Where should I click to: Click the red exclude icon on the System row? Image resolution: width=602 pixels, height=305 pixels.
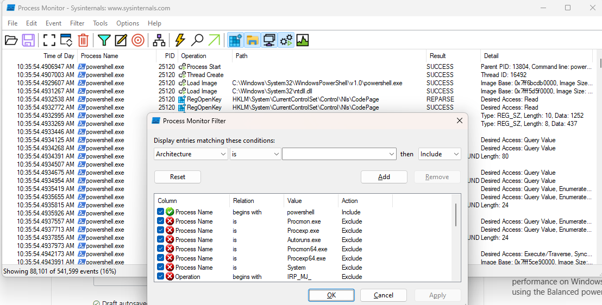170,267
